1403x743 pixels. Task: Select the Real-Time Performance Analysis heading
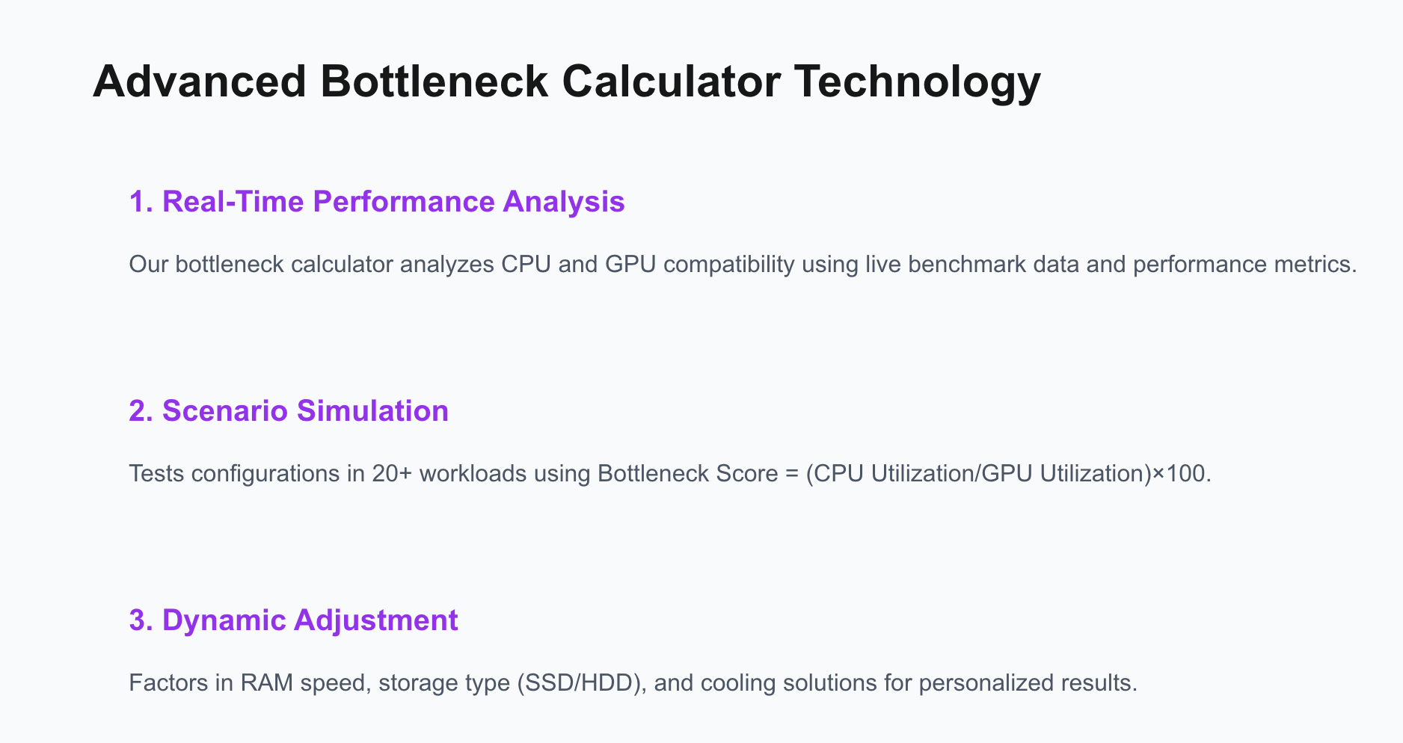pyautogui.click(x=377, y=202)
